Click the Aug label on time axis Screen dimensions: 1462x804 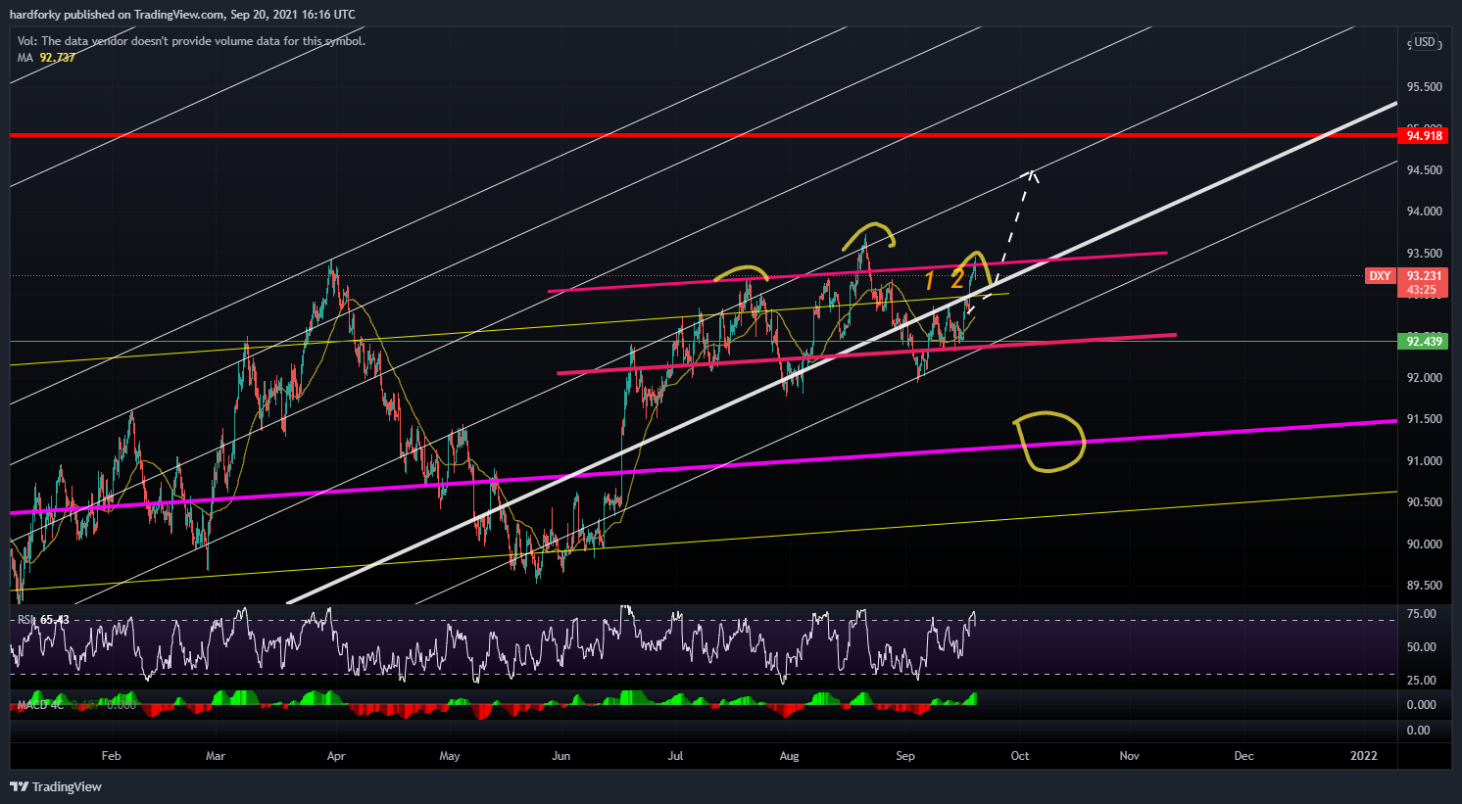click(789, 756)
